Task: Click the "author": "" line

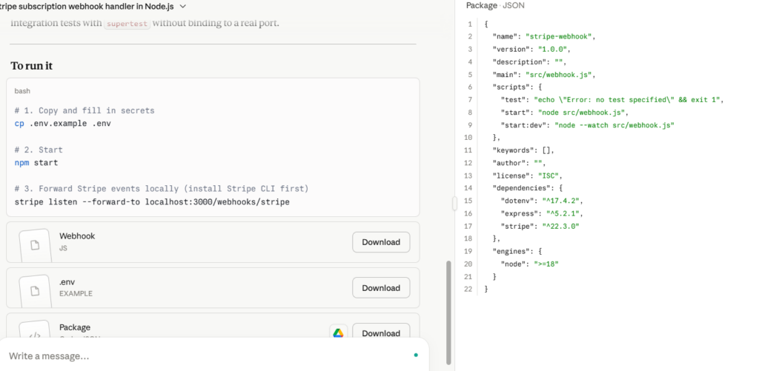Action: coord(520,163)
